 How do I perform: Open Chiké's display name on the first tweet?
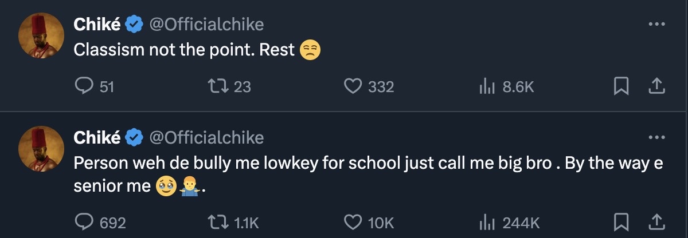click(x=97, y=25)
